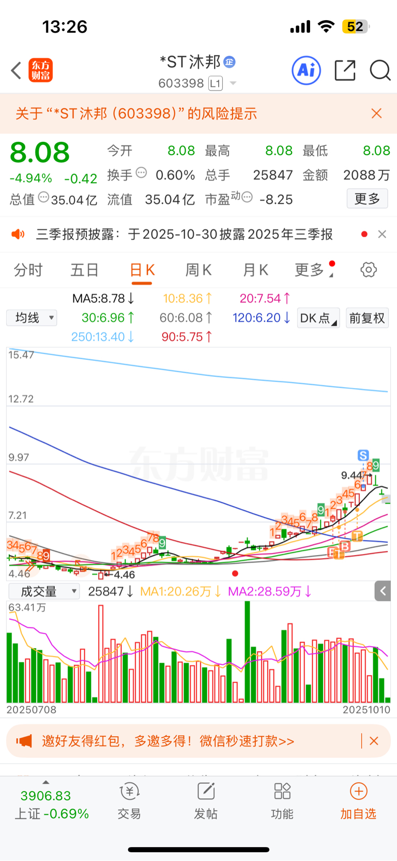
Task: Open the 功能 functions icon
Action: point(282,801)
